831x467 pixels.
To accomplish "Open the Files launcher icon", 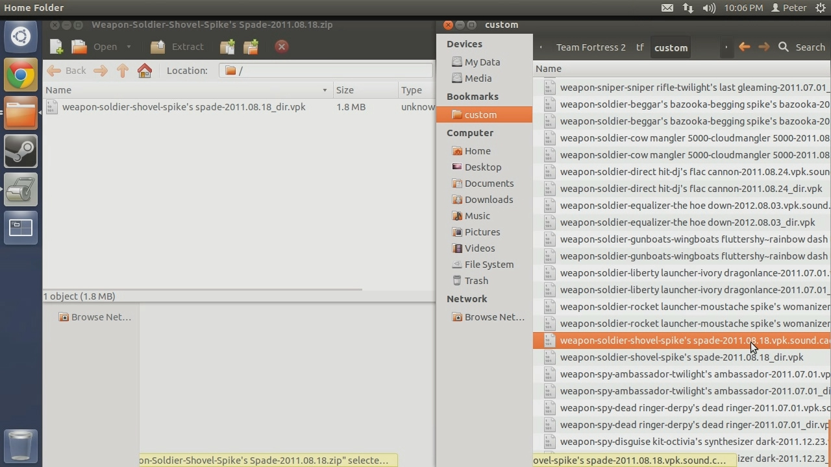I will coord(21,113).
